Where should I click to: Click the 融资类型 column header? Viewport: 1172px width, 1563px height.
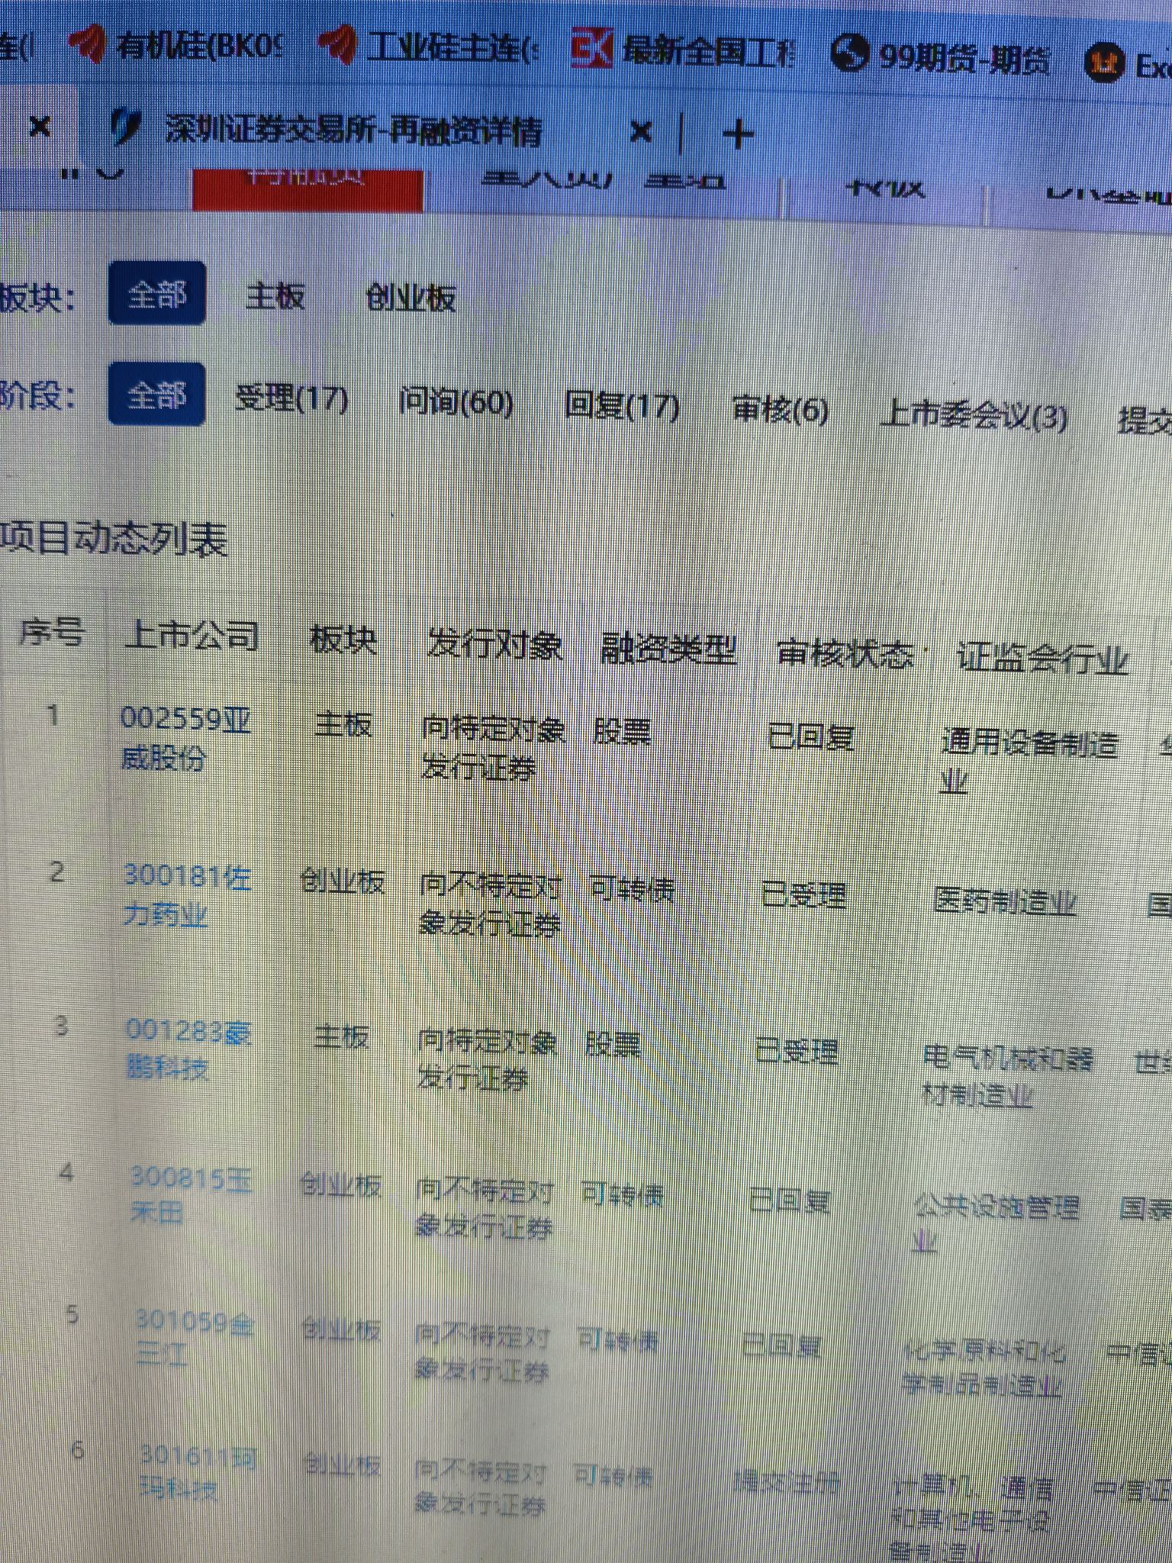click(668, 649)
